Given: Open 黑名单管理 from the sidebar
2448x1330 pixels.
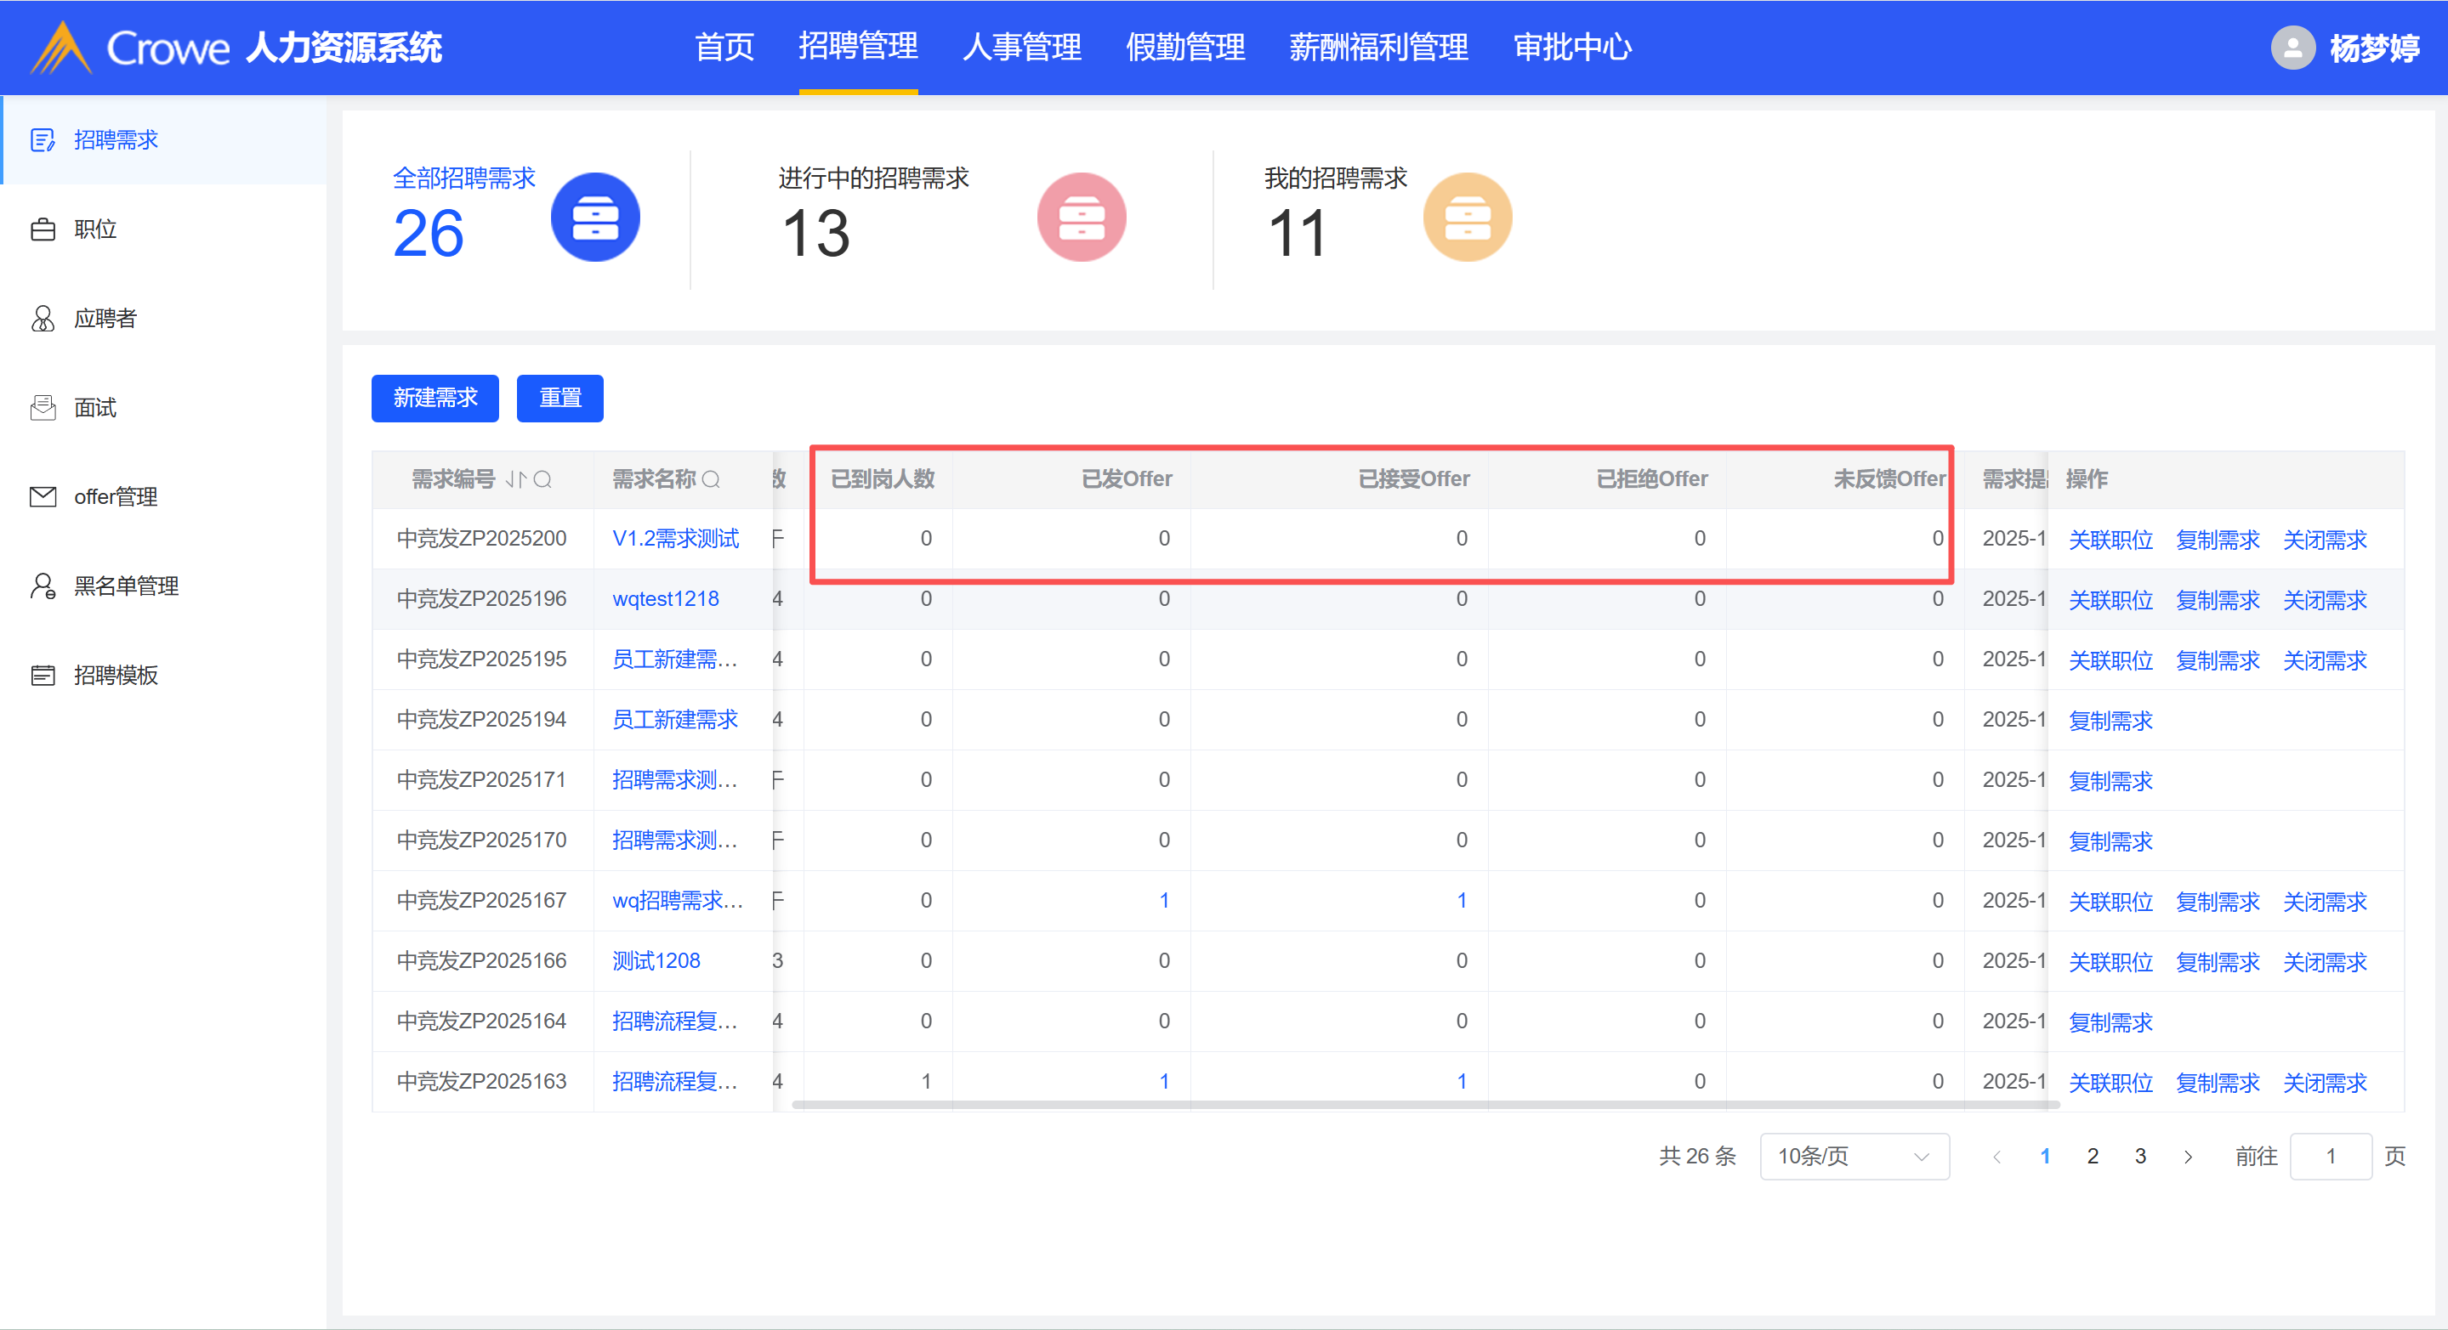Looking at the screenshot, I should (x=126, y=586).
